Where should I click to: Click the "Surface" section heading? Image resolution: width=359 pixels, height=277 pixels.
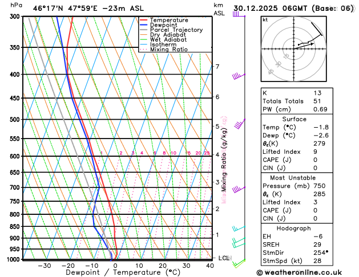point(294,119)
